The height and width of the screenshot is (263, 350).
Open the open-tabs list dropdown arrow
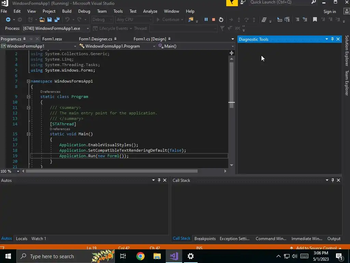coord(232,39)
